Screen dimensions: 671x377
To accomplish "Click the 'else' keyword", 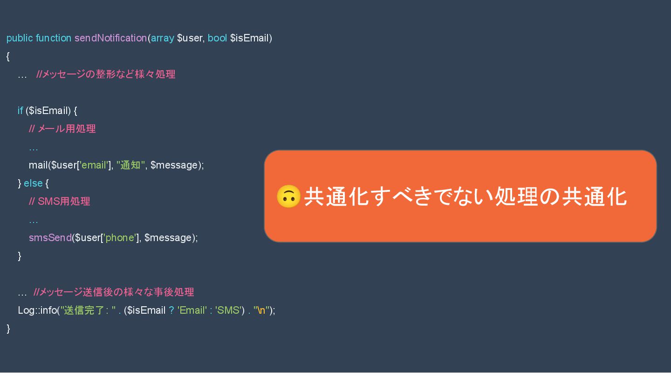I will (x=33, y=183).
